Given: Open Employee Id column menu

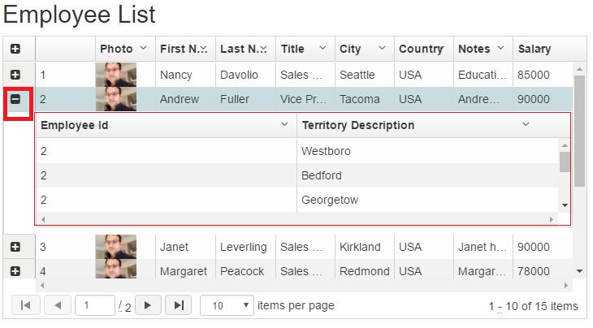Looking at the screenshot, I should (x=284, y=125).
